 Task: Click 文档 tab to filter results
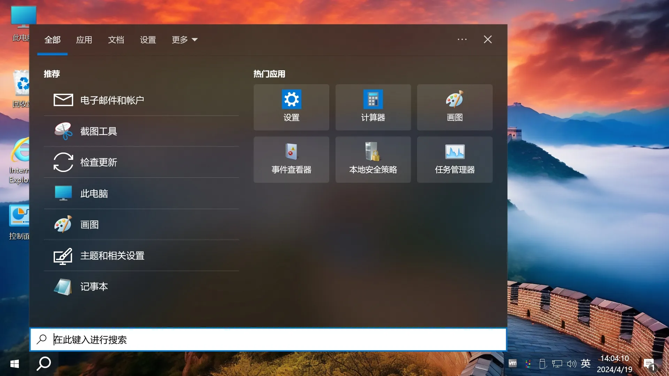pos(116,39)
